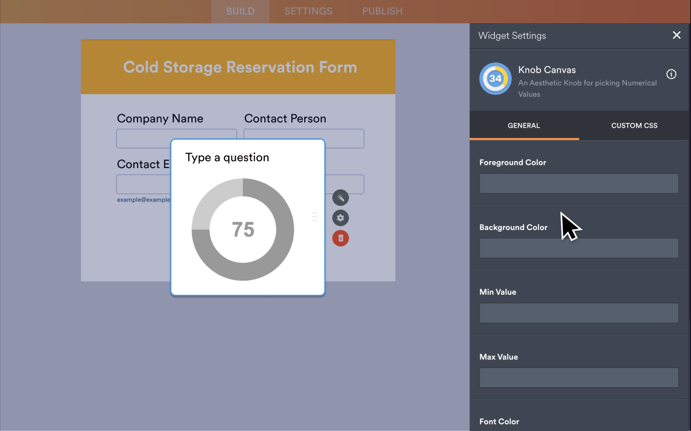691x431 pixels.
Task: Click the Font Color setting label
Action: [499, 421]
